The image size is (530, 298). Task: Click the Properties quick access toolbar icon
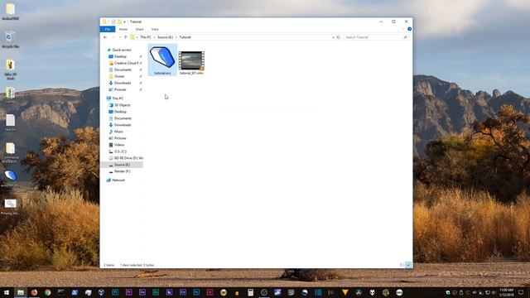click(x=113, y=22)
